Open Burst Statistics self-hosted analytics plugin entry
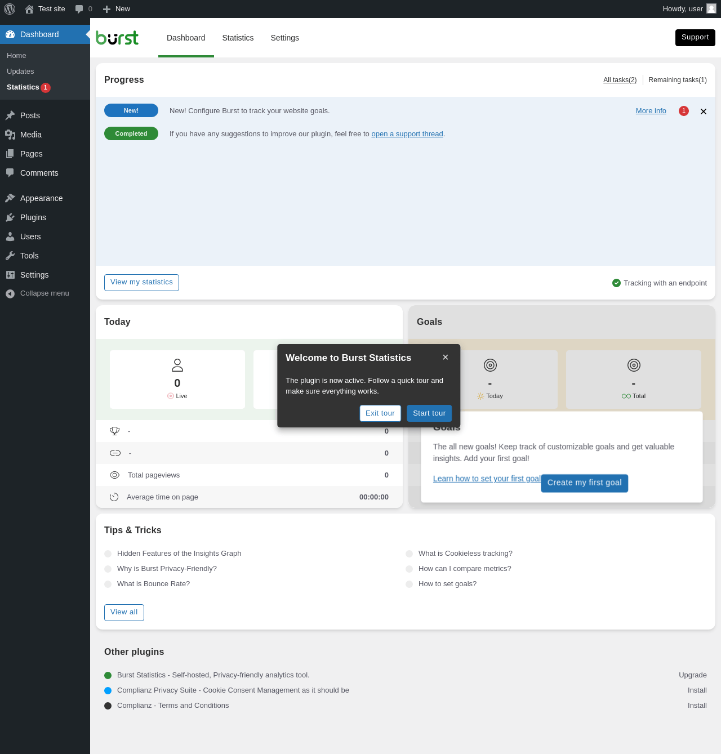Viewport: 721px width, 754px height. click(x=213, y=675)
